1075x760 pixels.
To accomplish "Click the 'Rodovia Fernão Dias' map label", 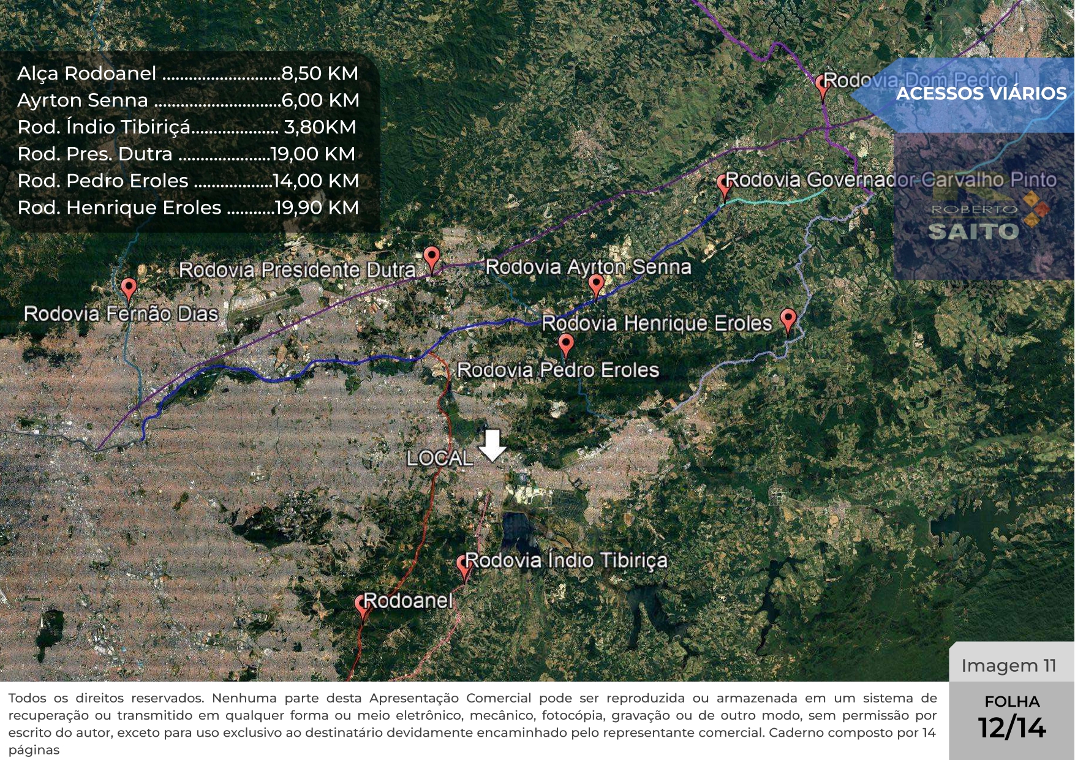I will (x=121, y=314).
